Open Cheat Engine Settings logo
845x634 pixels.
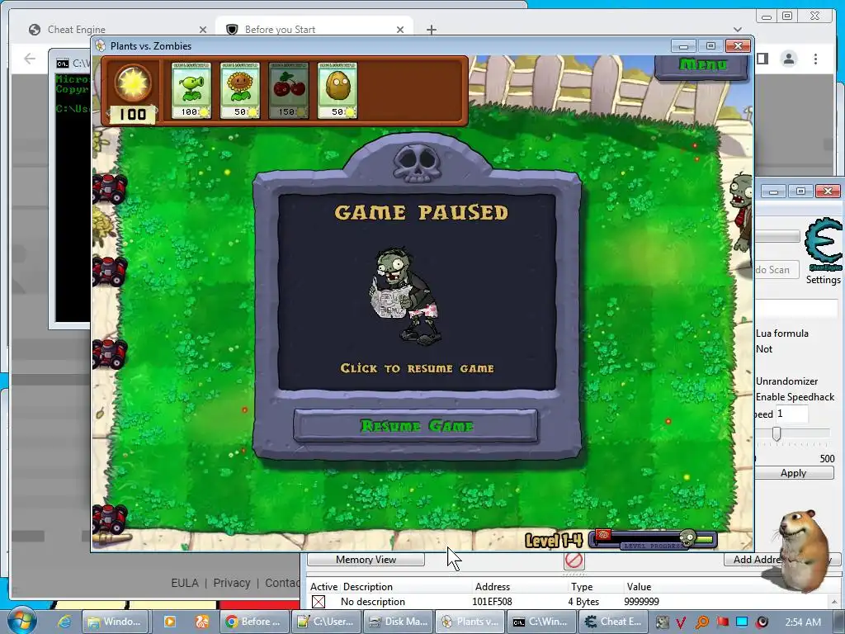[x=824, y=245]
